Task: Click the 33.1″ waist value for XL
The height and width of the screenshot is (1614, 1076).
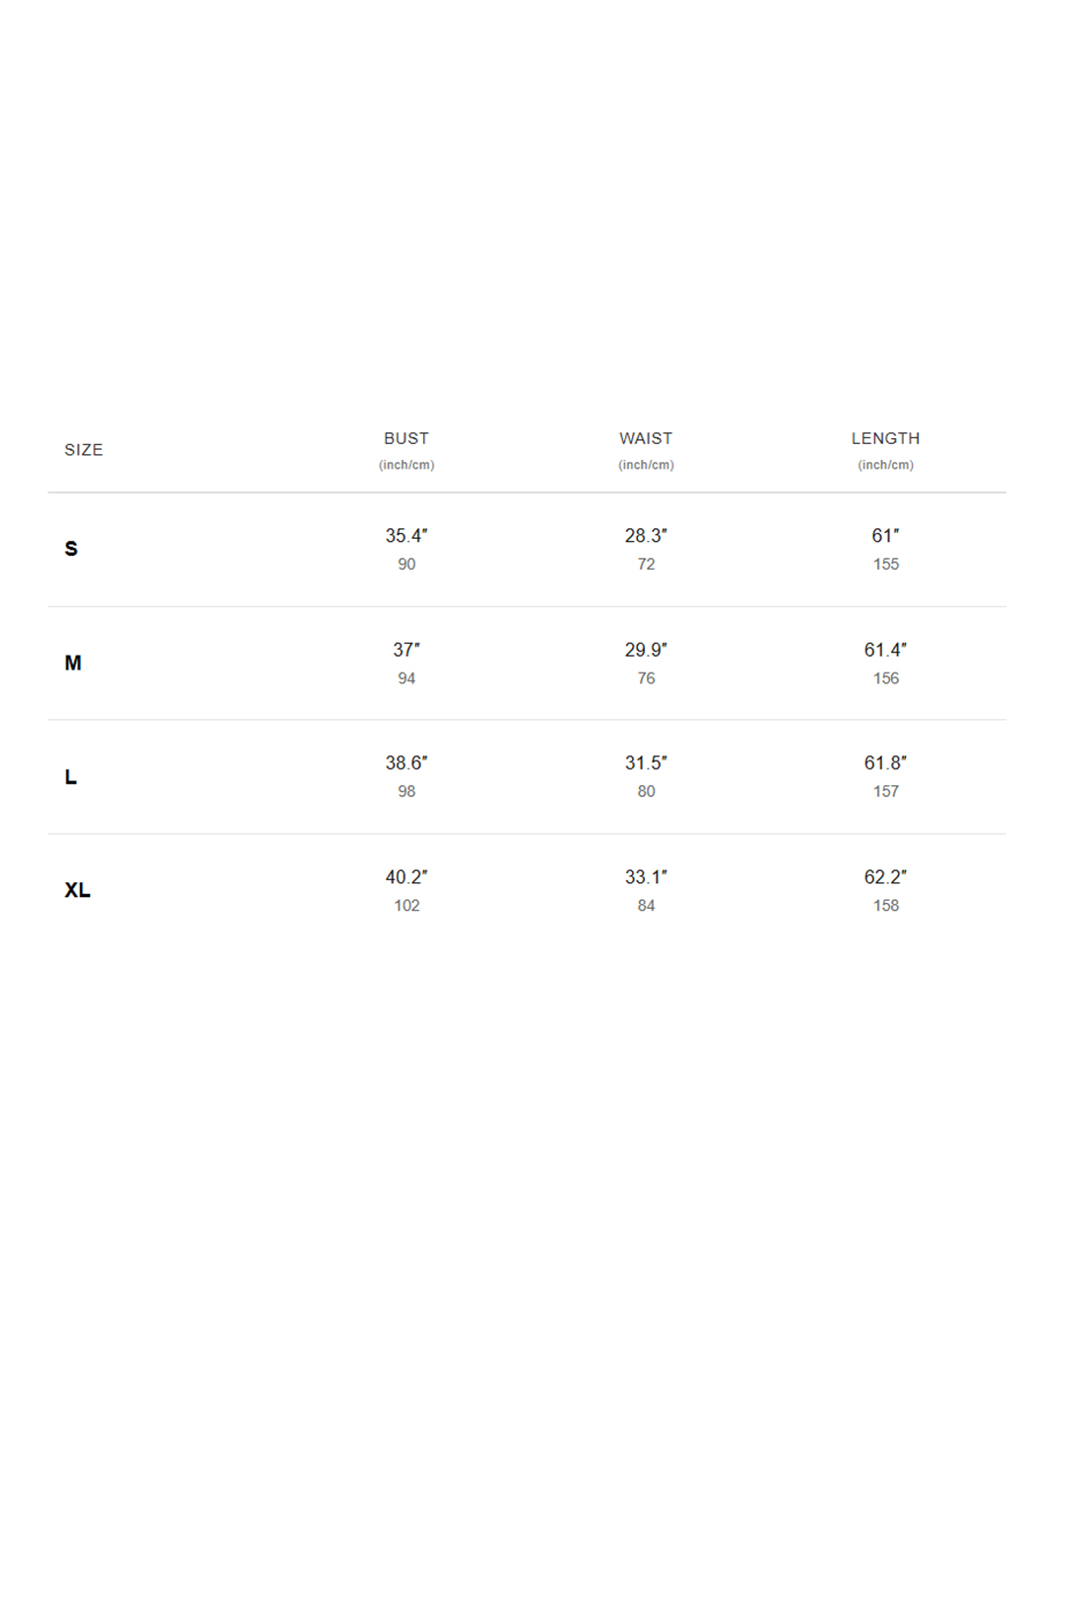Action: 646,877
